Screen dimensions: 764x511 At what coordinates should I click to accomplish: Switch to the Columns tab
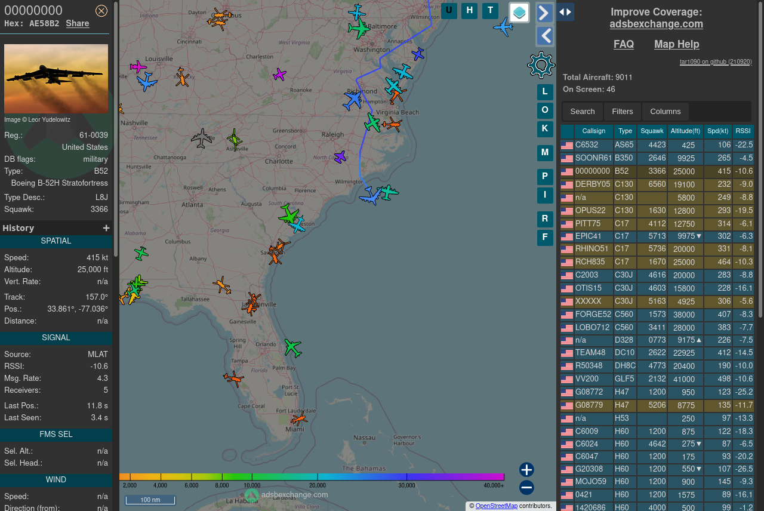pos(666,112)
